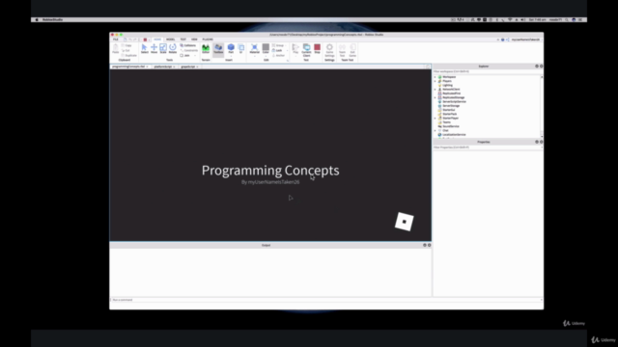618x347 pixels.
Task: Click Copy in the Clipboard group
Action: tap(126, 45)
